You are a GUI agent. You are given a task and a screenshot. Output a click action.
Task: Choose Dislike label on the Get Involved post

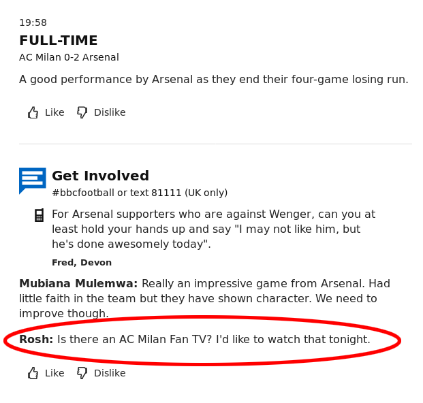[x=110, y=373]
